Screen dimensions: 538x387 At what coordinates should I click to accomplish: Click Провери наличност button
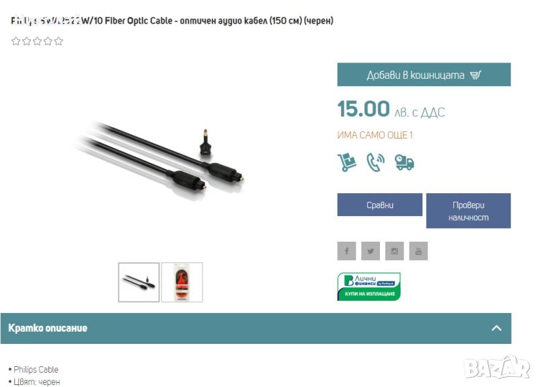click(468, 211)
